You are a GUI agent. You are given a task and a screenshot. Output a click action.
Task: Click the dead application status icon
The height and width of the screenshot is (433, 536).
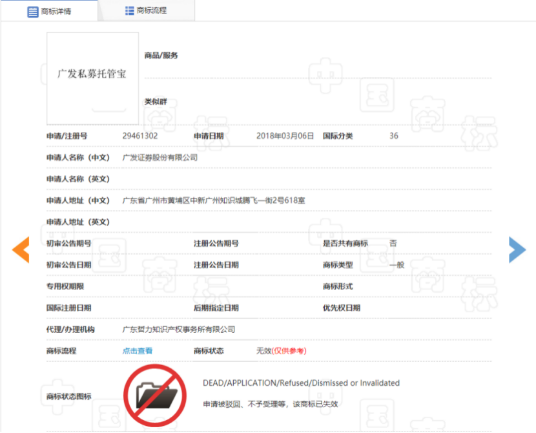[155, 396]
